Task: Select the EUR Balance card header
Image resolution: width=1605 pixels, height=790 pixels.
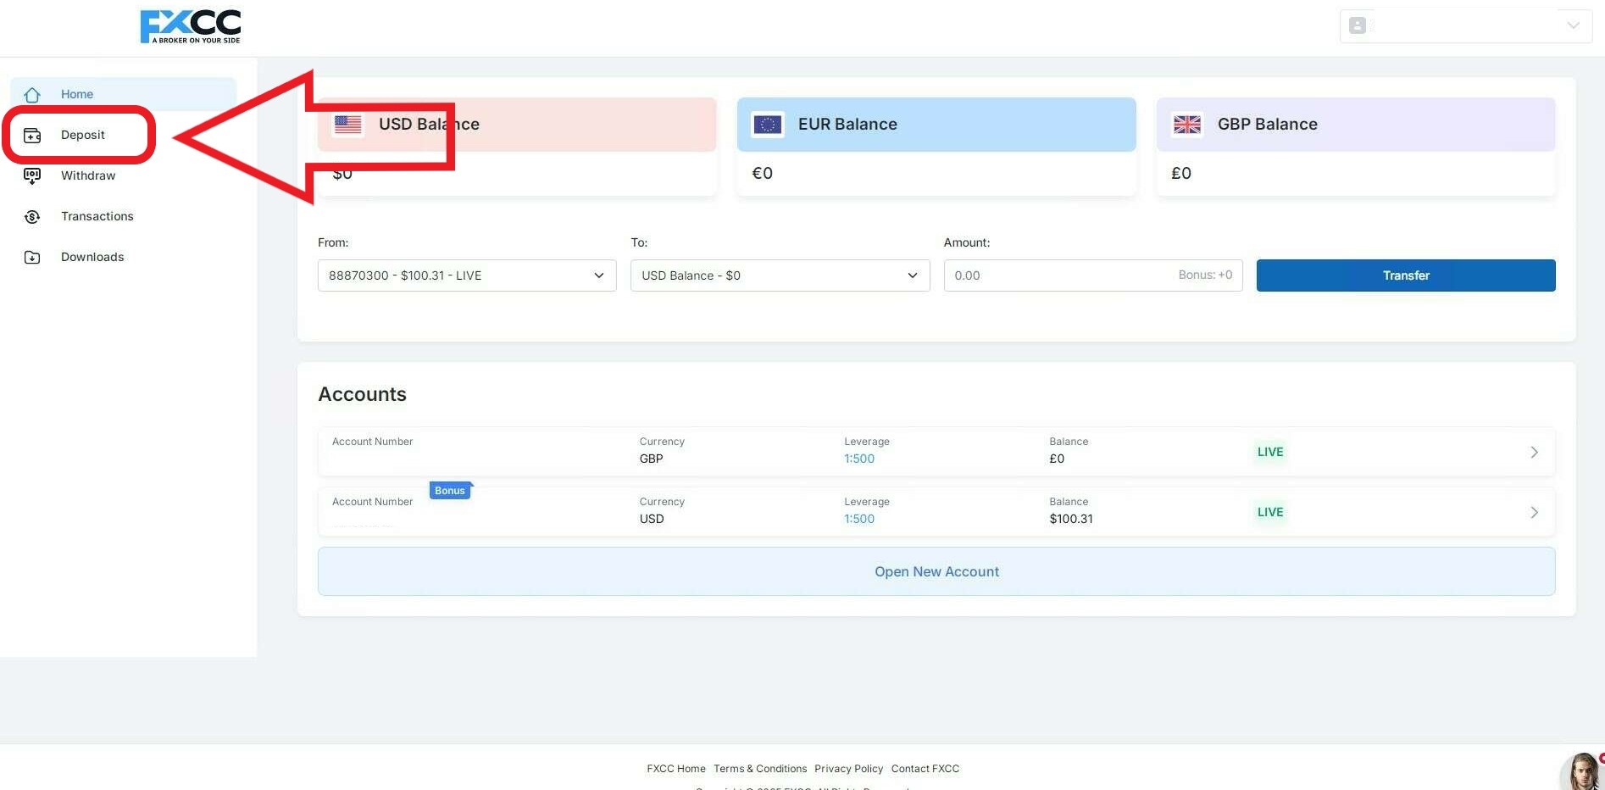Action: point(936,125)
